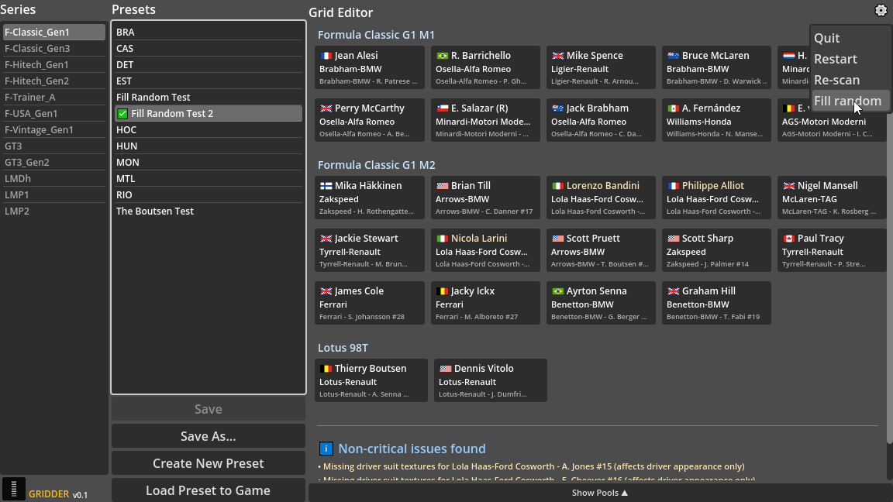Click the Brian Till driver card
The width and height of the screenshot is (893, 502).
tap(485, 198)
